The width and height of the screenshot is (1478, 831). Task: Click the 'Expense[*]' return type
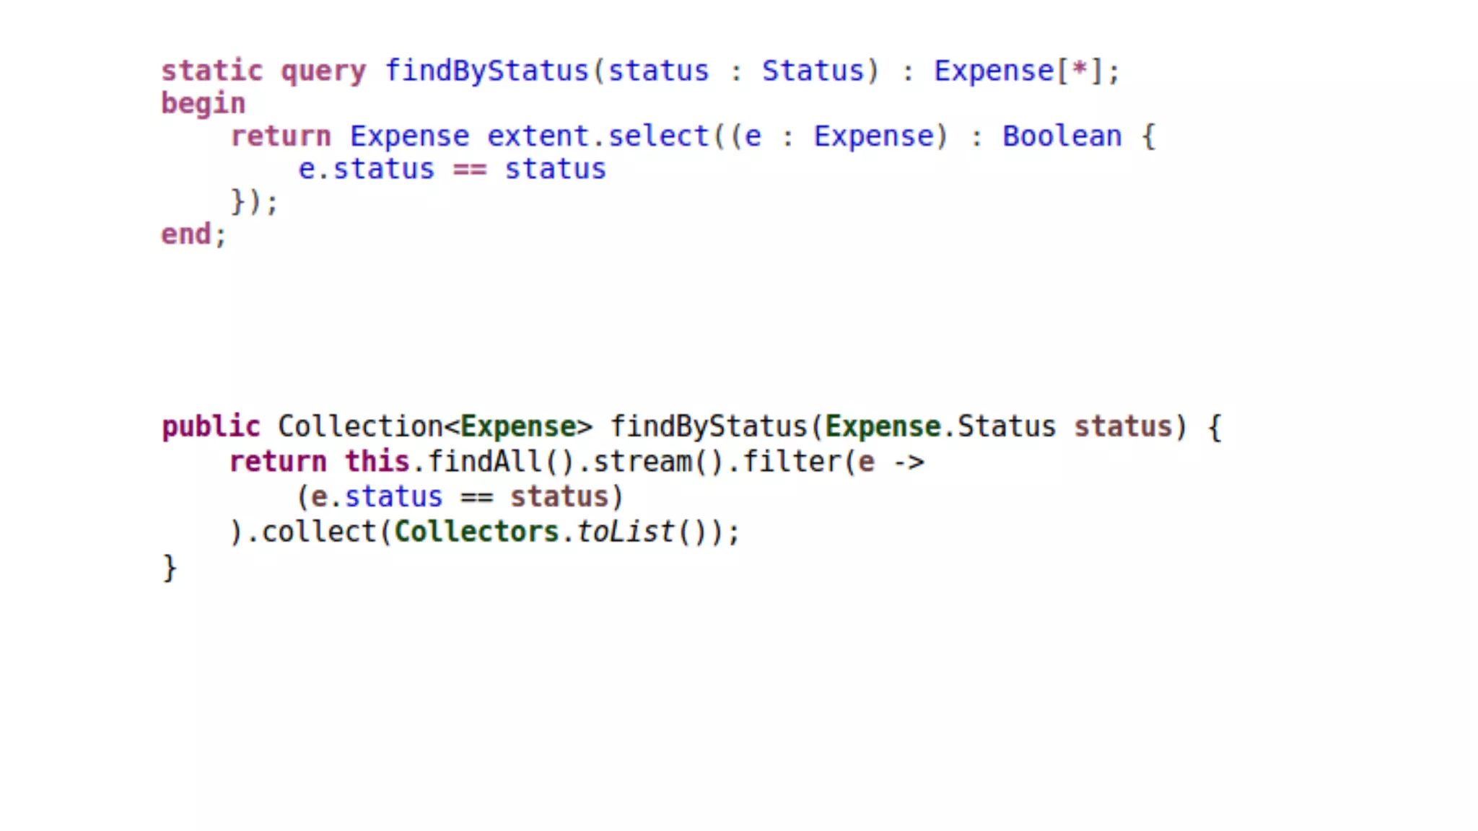1018,71
